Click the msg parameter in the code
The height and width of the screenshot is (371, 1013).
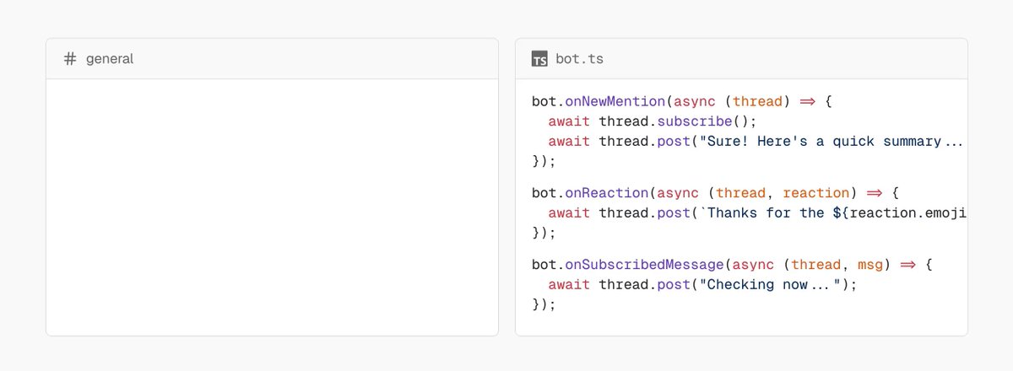[x=870, y=265]
